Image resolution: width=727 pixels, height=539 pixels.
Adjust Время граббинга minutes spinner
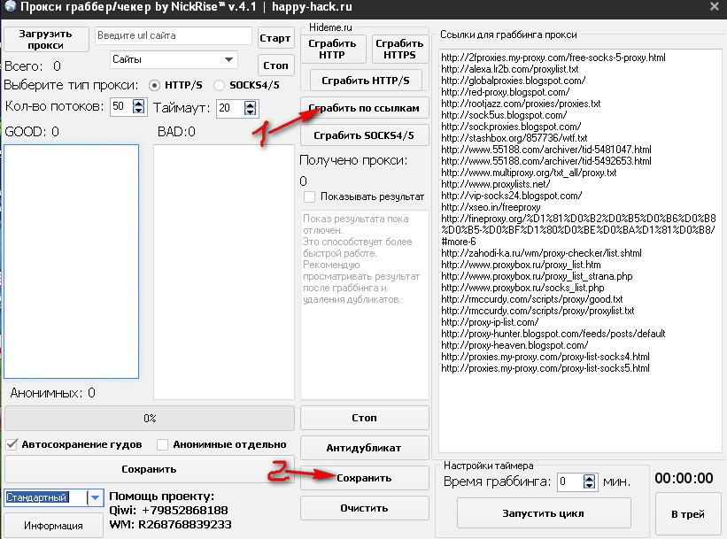590,482
